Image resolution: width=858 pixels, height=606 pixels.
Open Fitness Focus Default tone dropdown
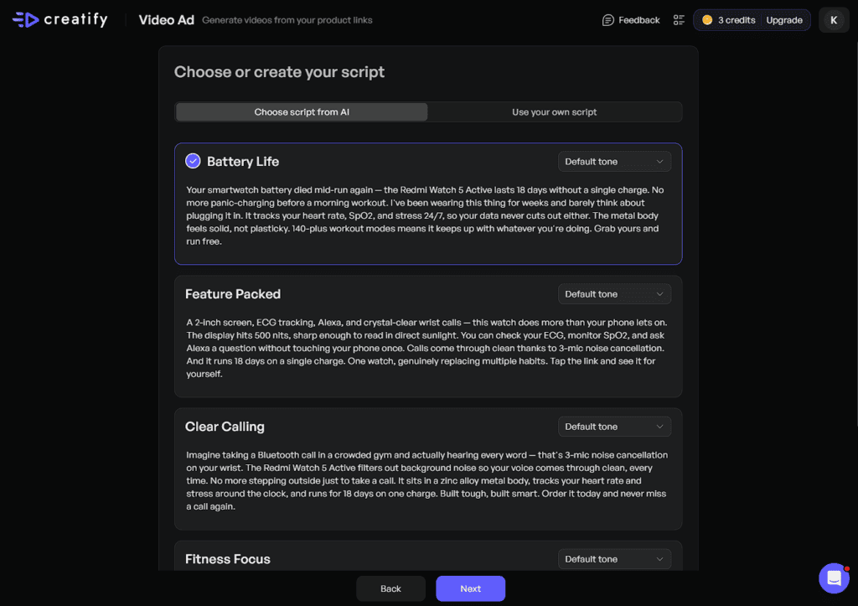click(614, 559)
